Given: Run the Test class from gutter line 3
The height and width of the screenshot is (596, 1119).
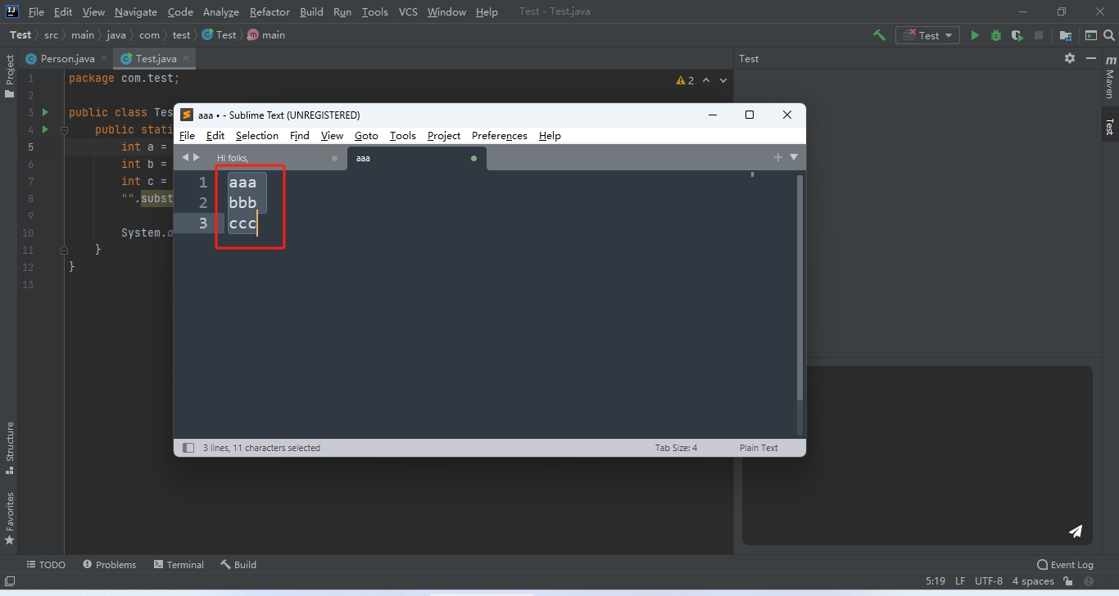Looking at the screenshot, I should [45, 112].
